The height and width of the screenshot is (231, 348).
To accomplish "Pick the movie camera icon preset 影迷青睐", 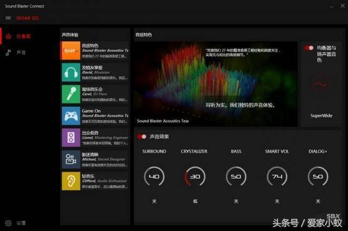I will click(71, 159).
